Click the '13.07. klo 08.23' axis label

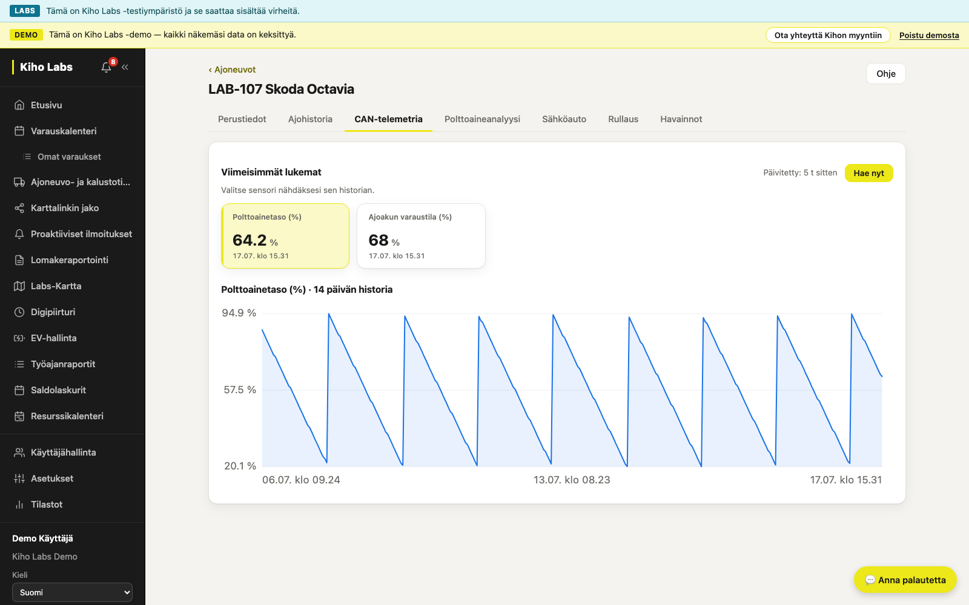point(572,480)
